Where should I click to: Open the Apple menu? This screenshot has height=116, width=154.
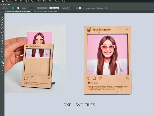point(3,1)
